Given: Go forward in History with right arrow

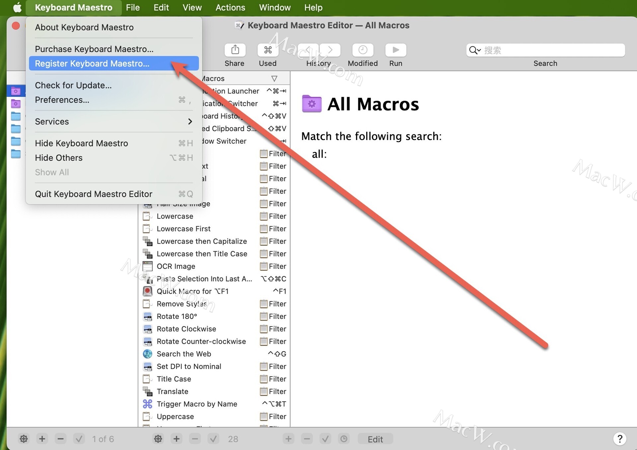Looking at the screenshot, I should pos(330,50).
